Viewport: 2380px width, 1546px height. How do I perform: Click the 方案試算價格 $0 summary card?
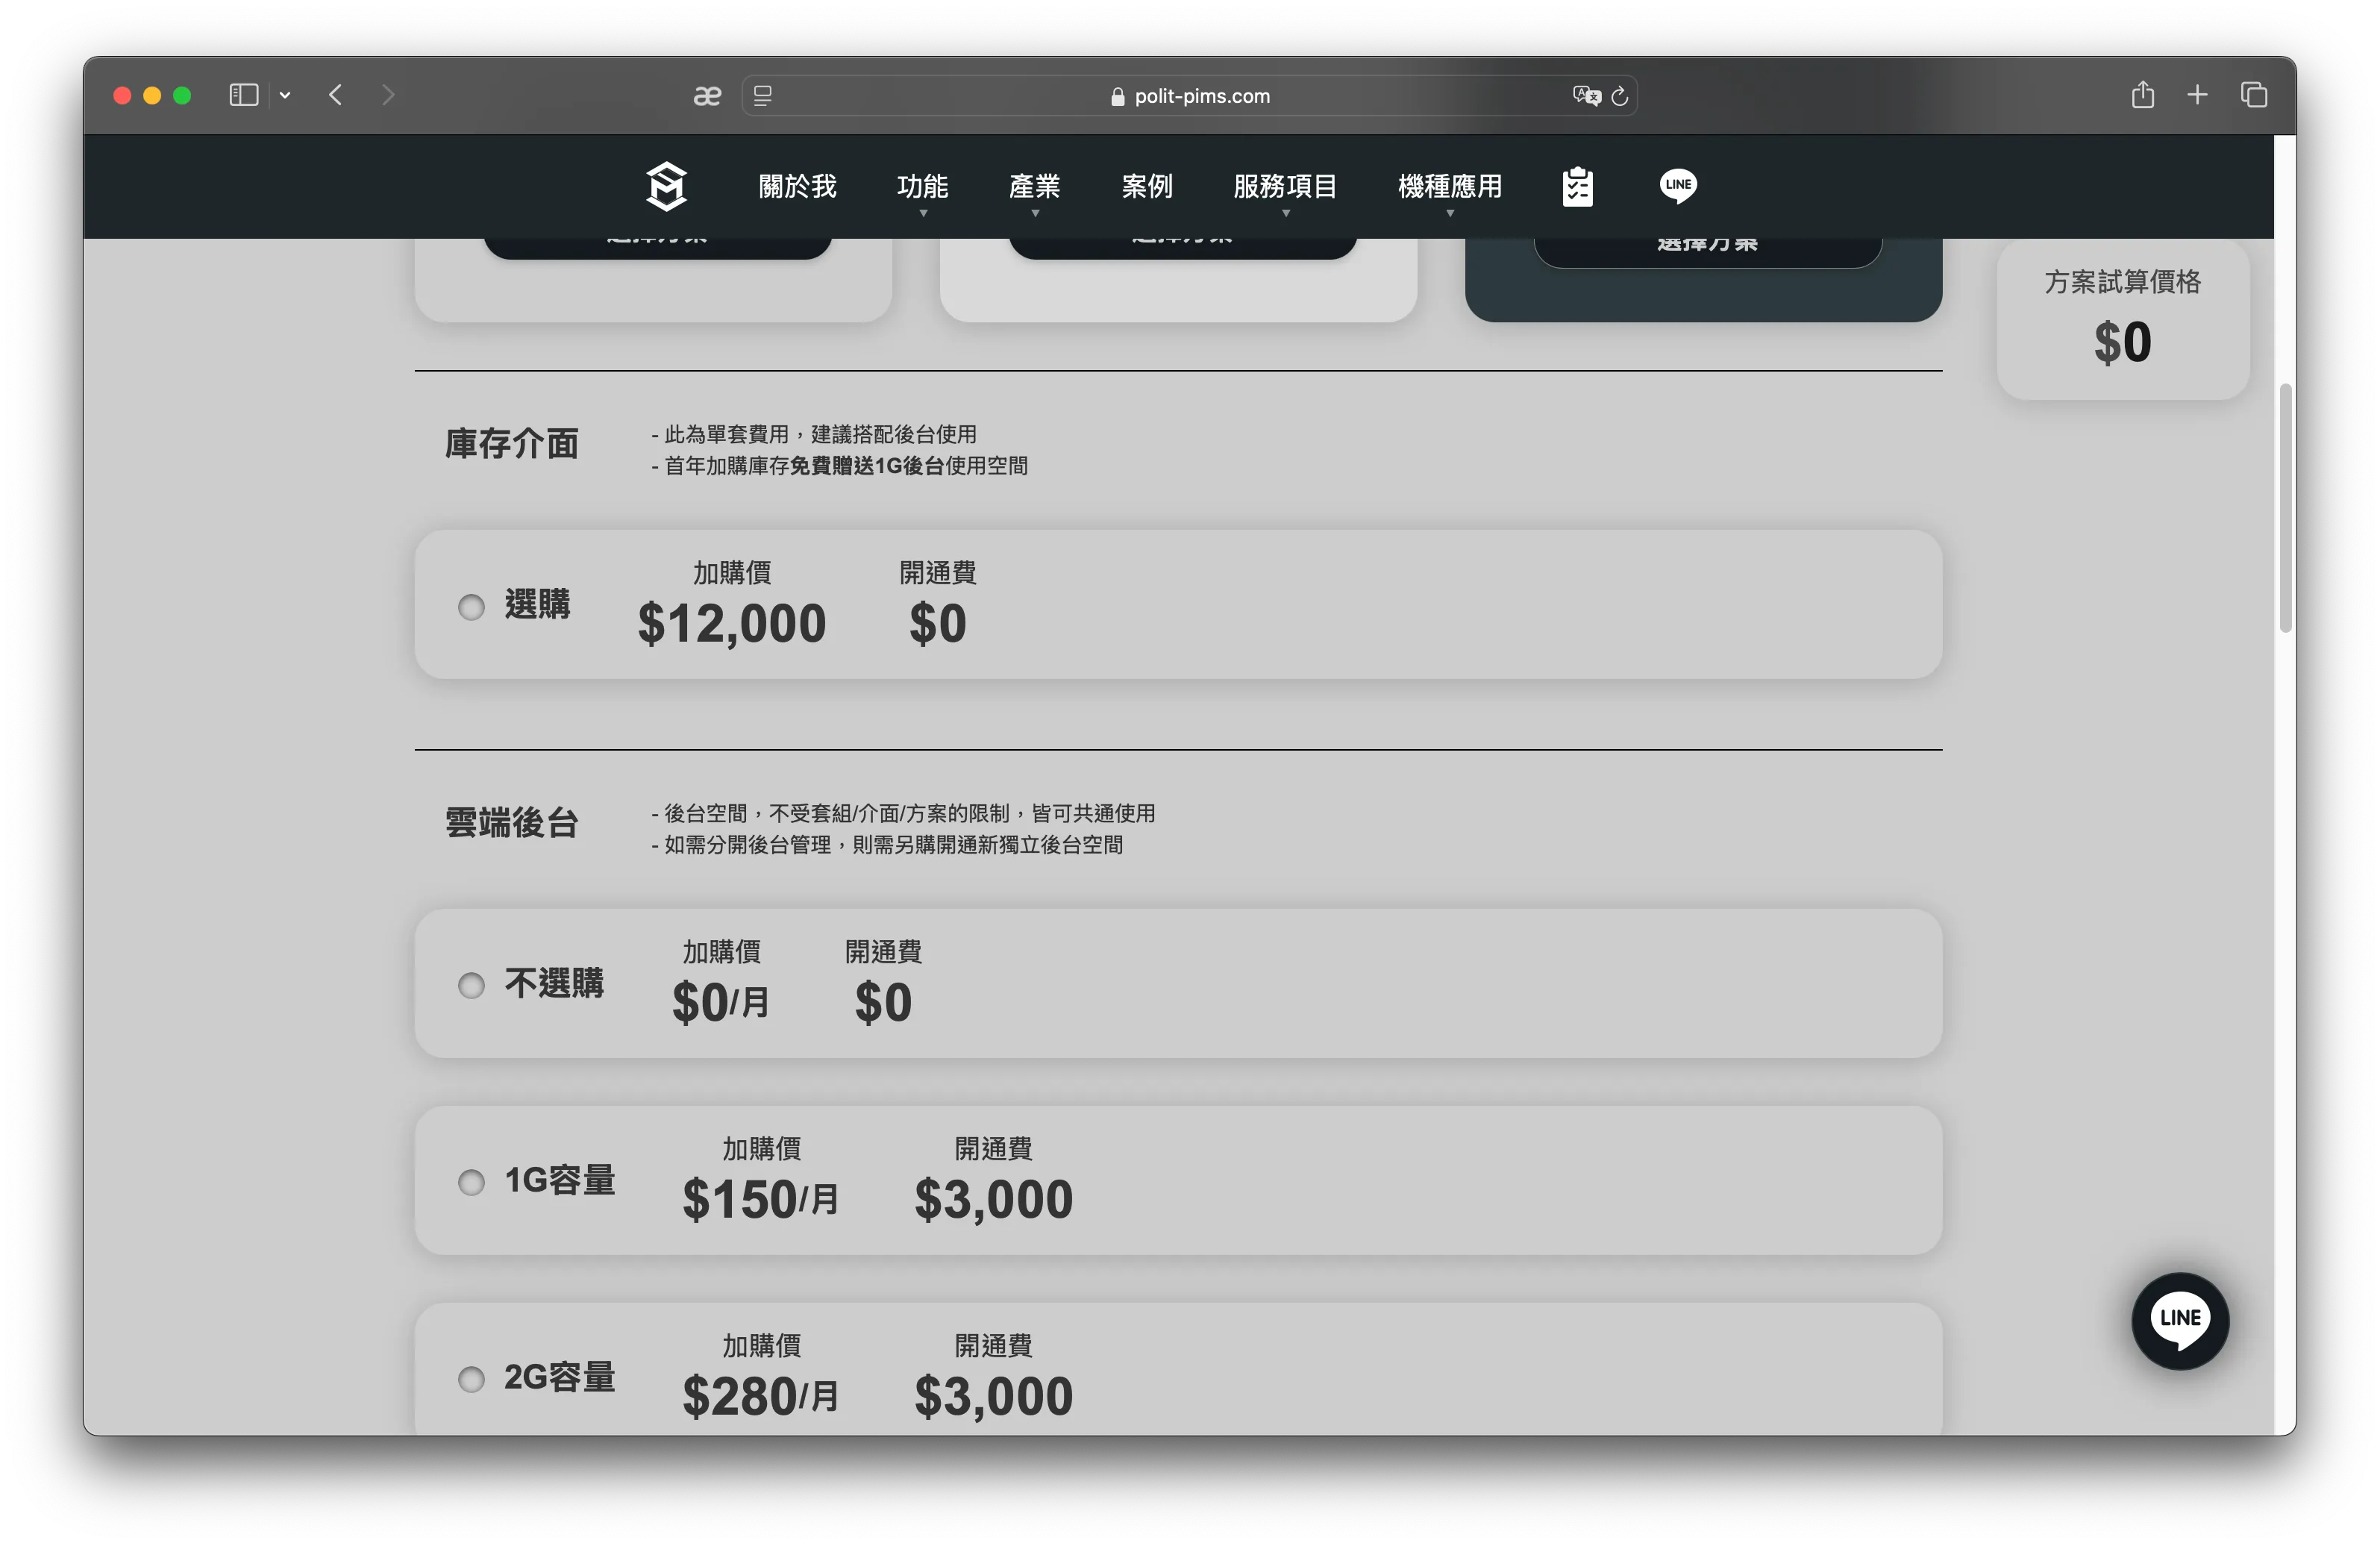[2122, 319]
